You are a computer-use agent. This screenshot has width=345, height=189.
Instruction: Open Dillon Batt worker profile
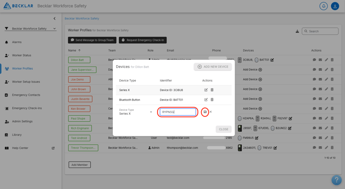[79, 60]
